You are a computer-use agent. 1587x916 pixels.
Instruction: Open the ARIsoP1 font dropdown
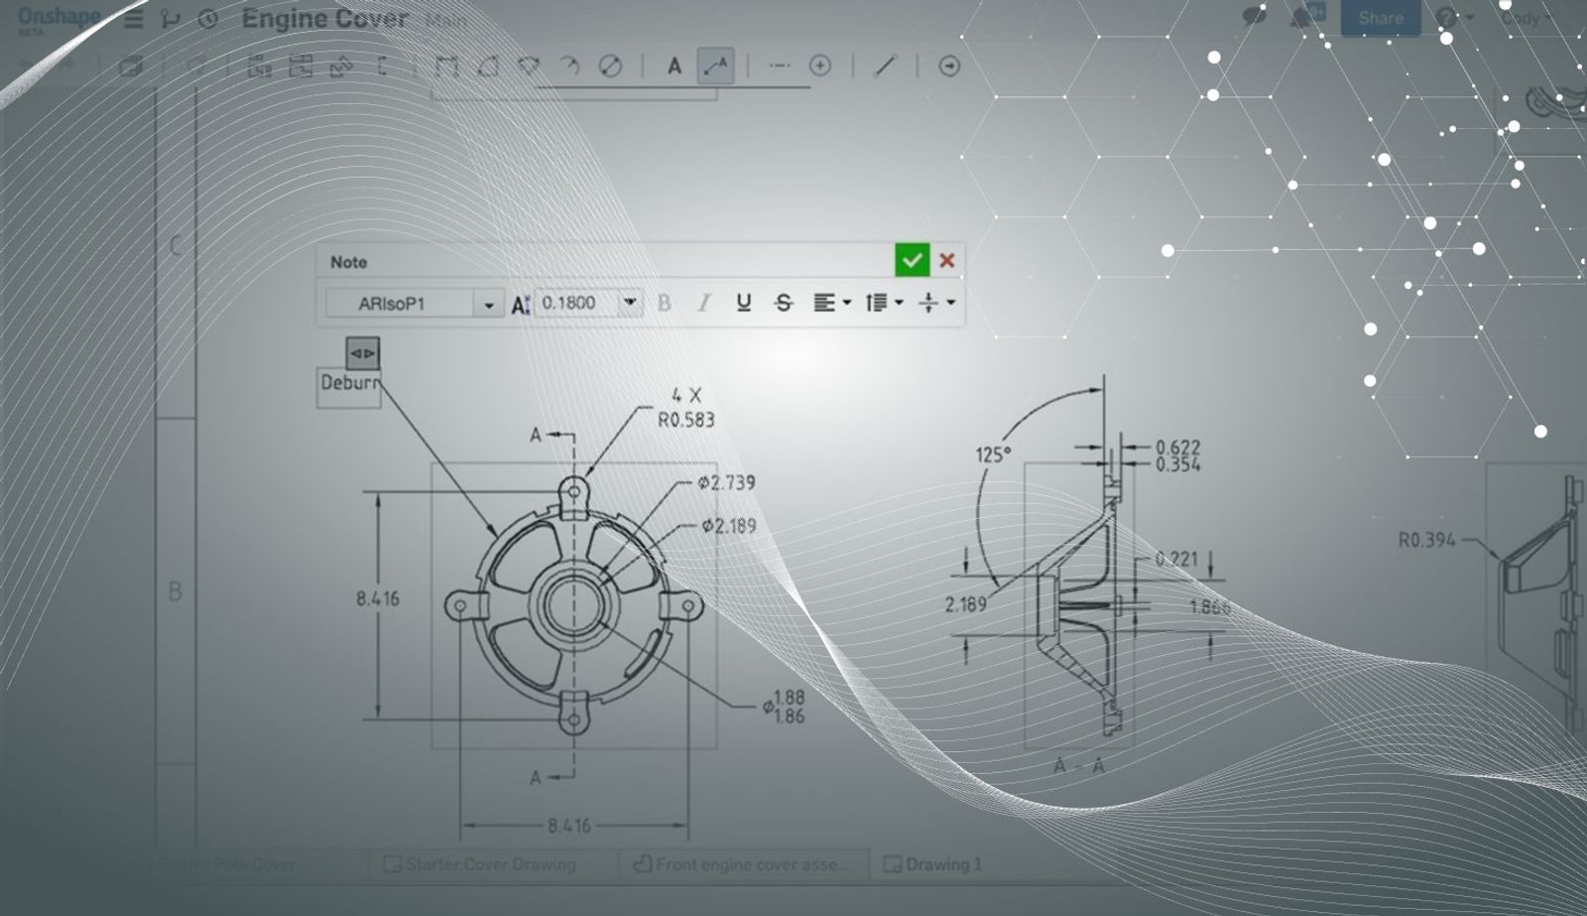click(x=488, y=304)
